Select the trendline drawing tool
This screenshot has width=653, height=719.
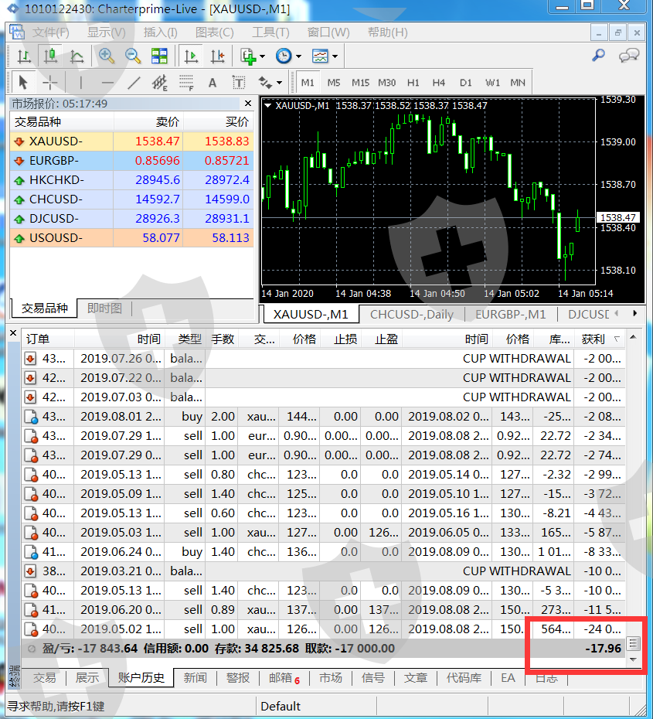tap(134, 83)
